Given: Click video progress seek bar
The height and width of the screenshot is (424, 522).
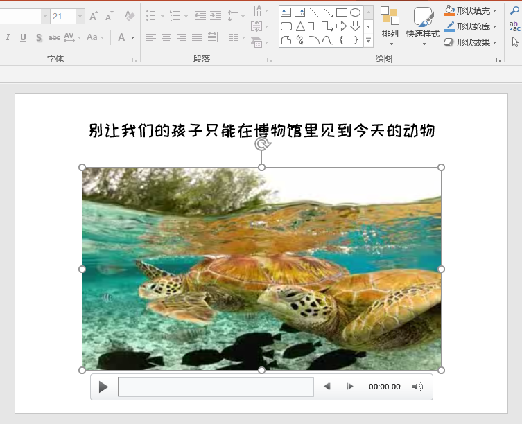Looking at the screenshot, I should click(x=216, y=387).
